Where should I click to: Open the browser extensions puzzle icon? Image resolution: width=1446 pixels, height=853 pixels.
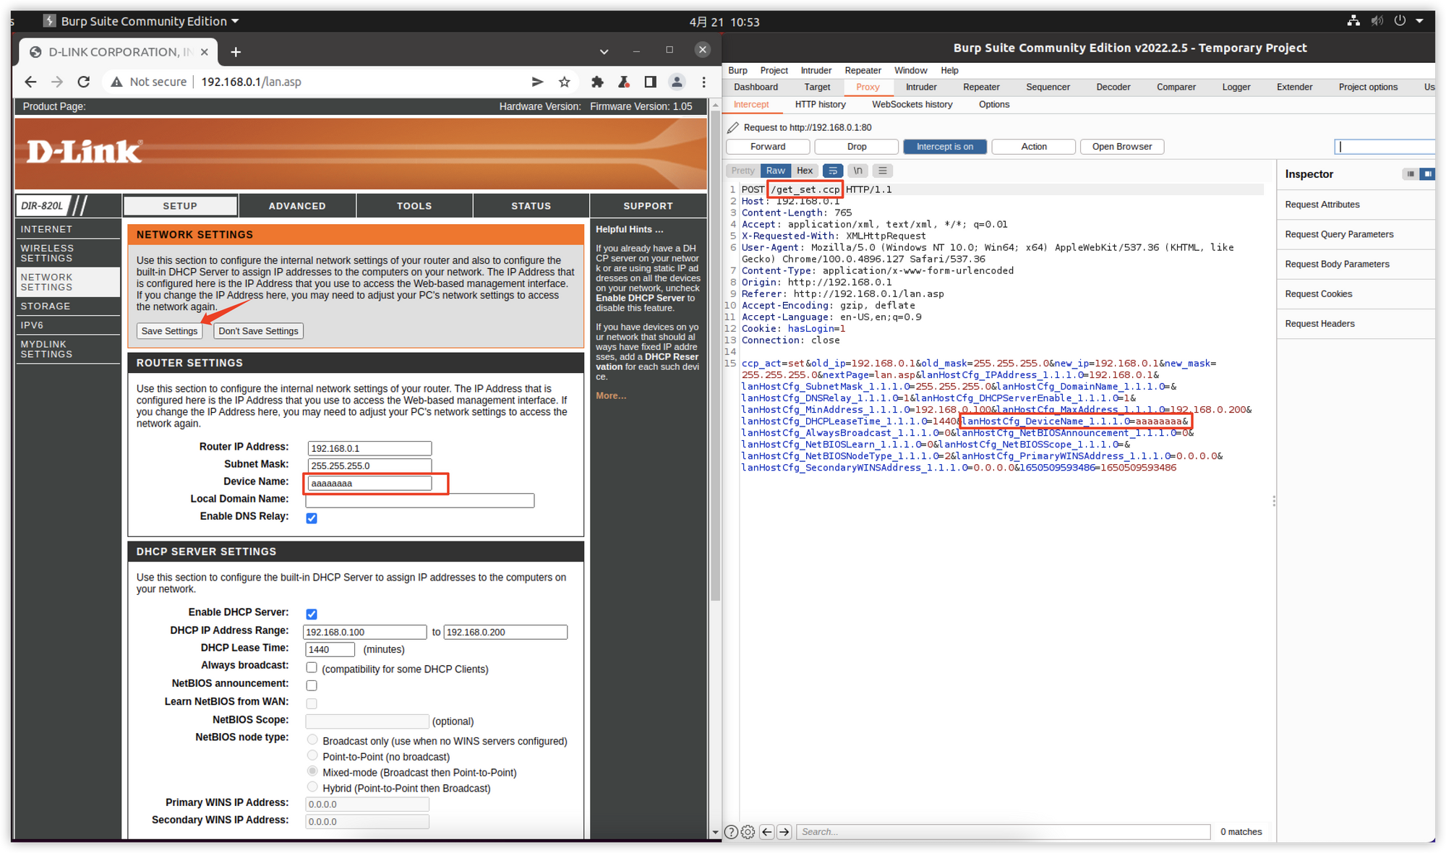click(x=597, y=82)
